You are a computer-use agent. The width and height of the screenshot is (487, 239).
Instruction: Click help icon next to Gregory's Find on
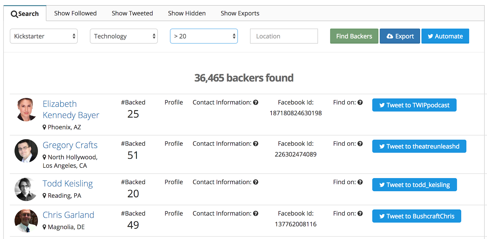click(x=360, y=144)
